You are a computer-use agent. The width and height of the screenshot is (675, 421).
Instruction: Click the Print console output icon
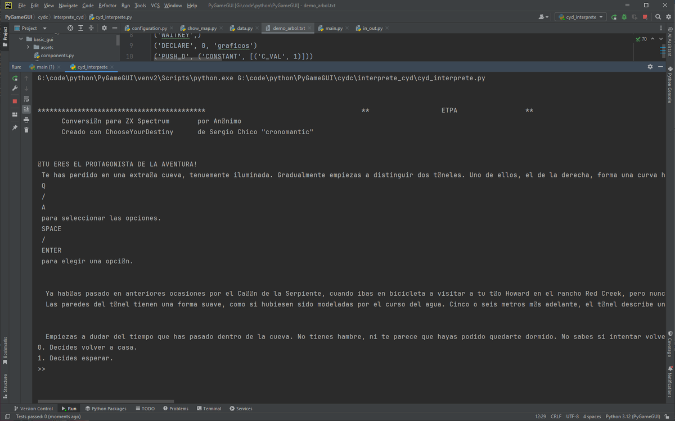(26, 120)
